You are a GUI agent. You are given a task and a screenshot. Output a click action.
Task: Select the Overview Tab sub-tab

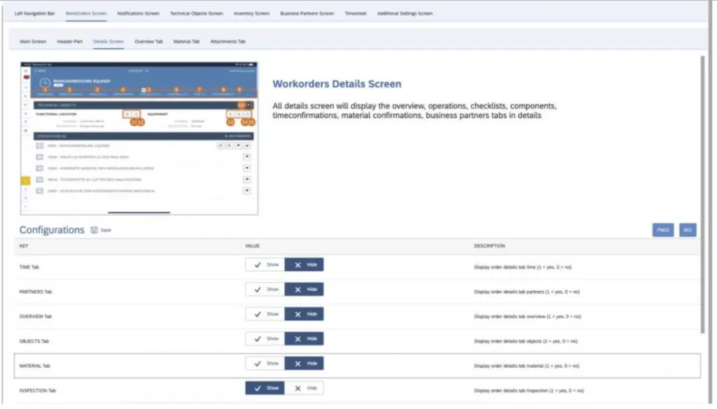pos(148,41)
